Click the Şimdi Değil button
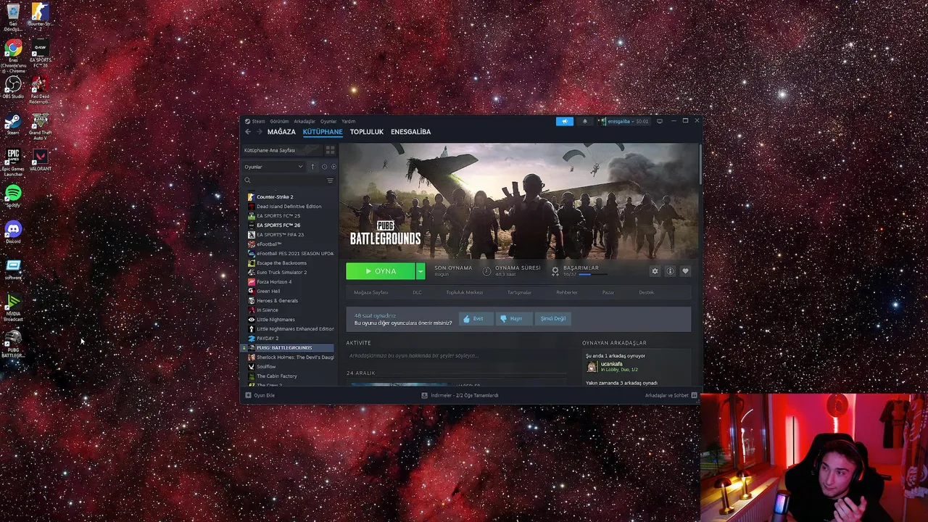The image size is (928, 522). pyautogui.click(x=552, y=318)
